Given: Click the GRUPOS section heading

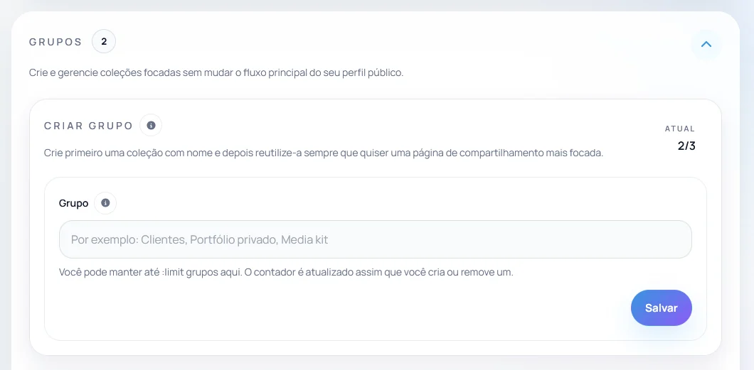Looking at the screenshot, I should [x=55, y=42].
